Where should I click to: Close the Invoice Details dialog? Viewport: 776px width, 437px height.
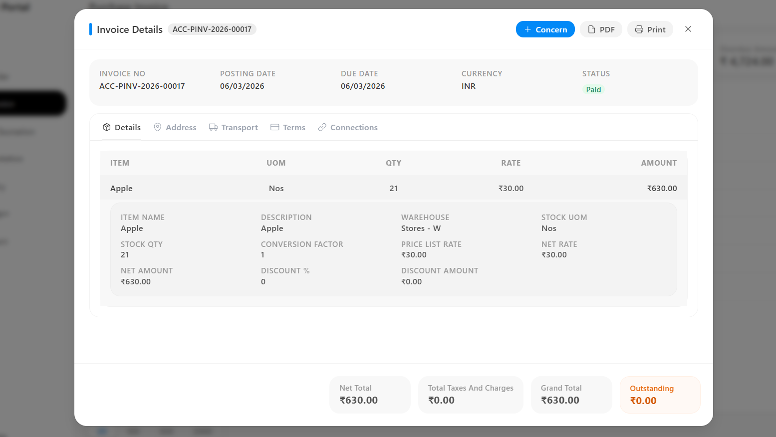pos(688,29)
